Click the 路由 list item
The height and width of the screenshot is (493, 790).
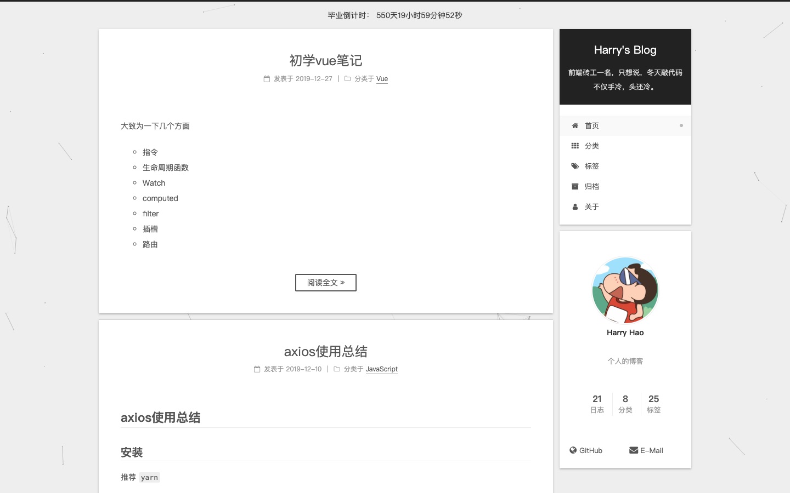pyautogui.click(x=150, y=244)
